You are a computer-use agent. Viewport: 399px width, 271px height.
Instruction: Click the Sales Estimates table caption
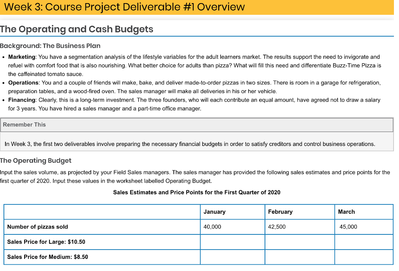(197, 192)
